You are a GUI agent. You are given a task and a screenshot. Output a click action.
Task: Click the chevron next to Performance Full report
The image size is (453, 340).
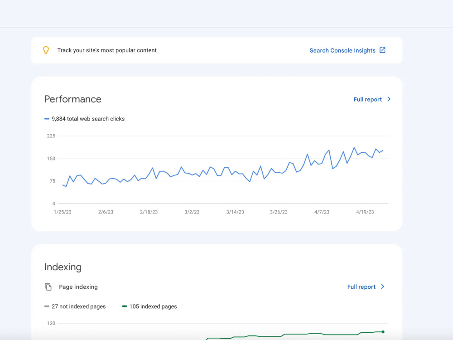click(x=389, y=99)
